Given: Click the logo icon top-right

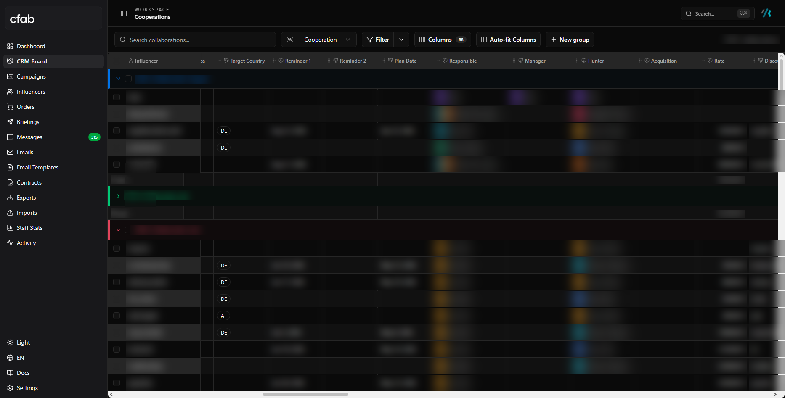Looking at the screenshot, I should 766,13.
